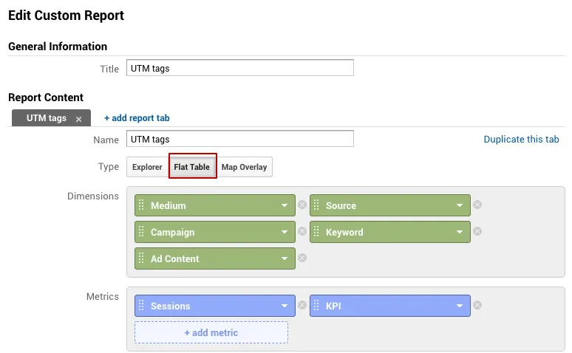
Task: Select the Flat Table report type
Action: pyautogui.click(x=192, y=167)
